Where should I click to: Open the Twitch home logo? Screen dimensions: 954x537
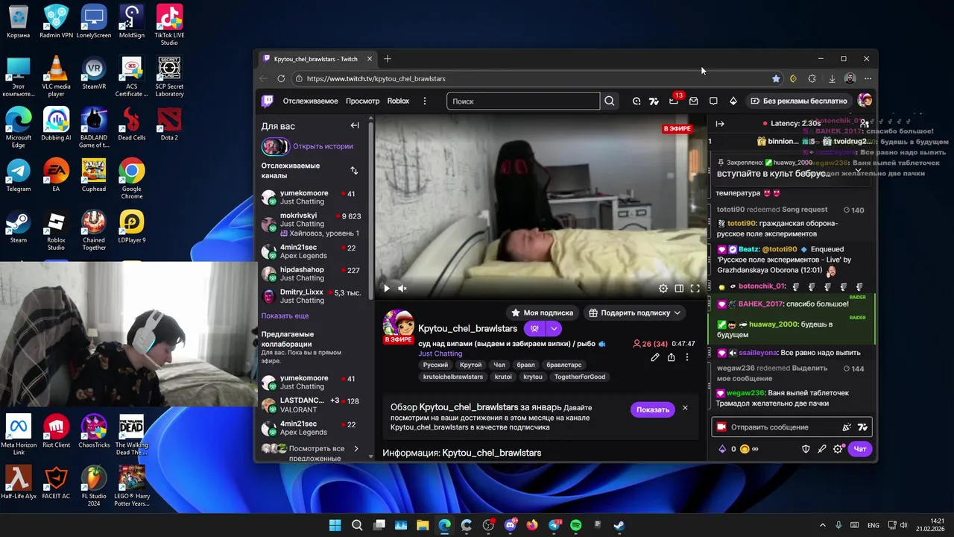pos(267,101)
